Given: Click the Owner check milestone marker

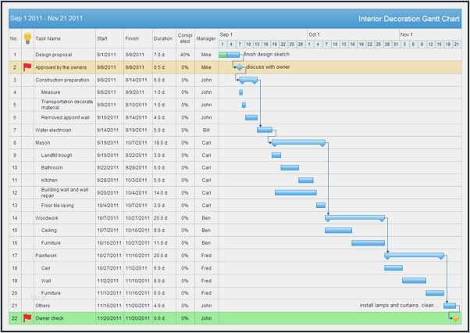Looking at the screenshot, I should click(454, 317).
